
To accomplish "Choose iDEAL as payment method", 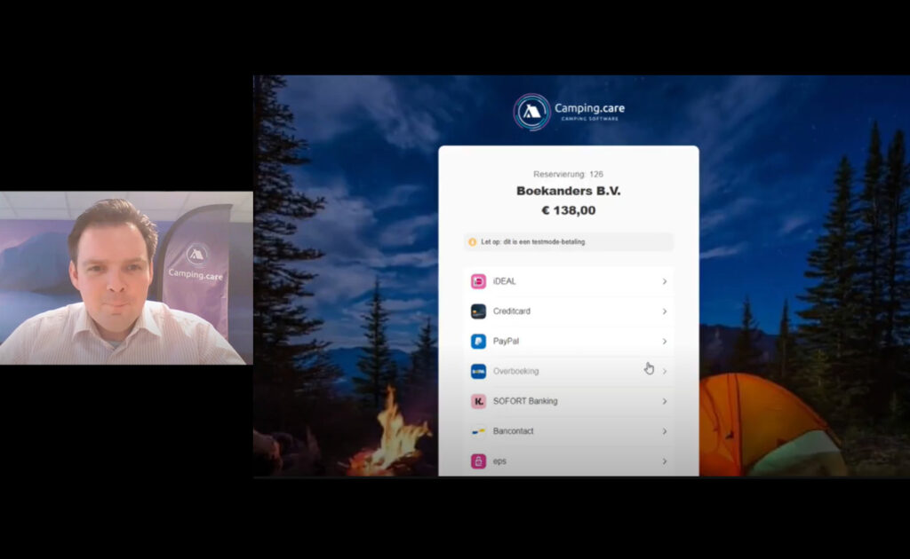I will click(569, 281).
